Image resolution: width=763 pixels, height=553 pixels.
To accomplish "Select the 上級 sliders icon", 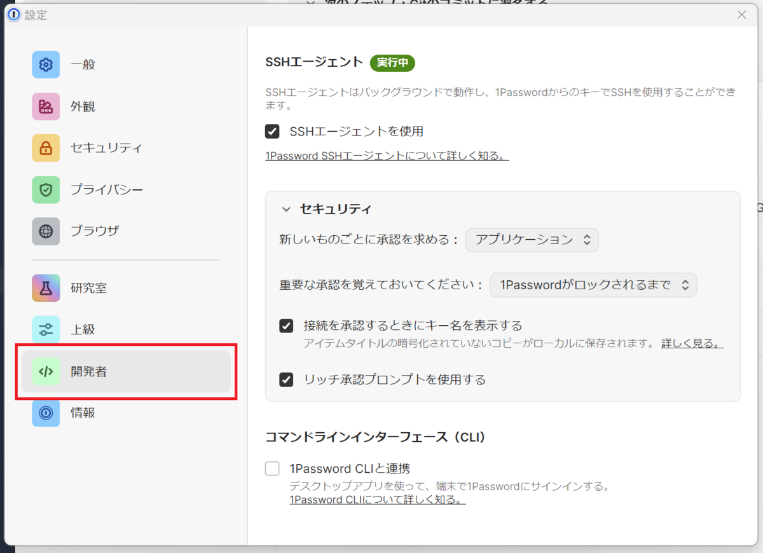I will (46, 329).
